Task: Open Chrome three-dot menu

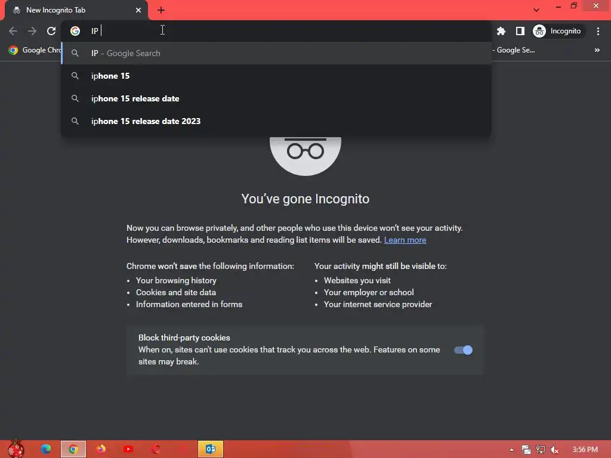Action: point(598,31)
